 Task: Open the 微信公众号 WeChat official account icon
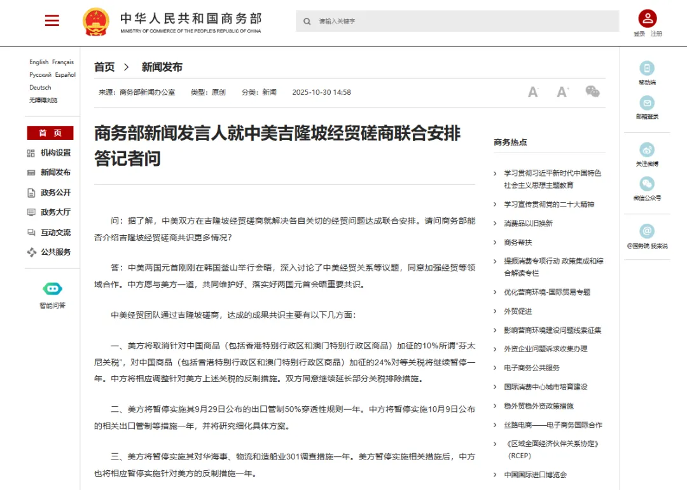point(647,184)
